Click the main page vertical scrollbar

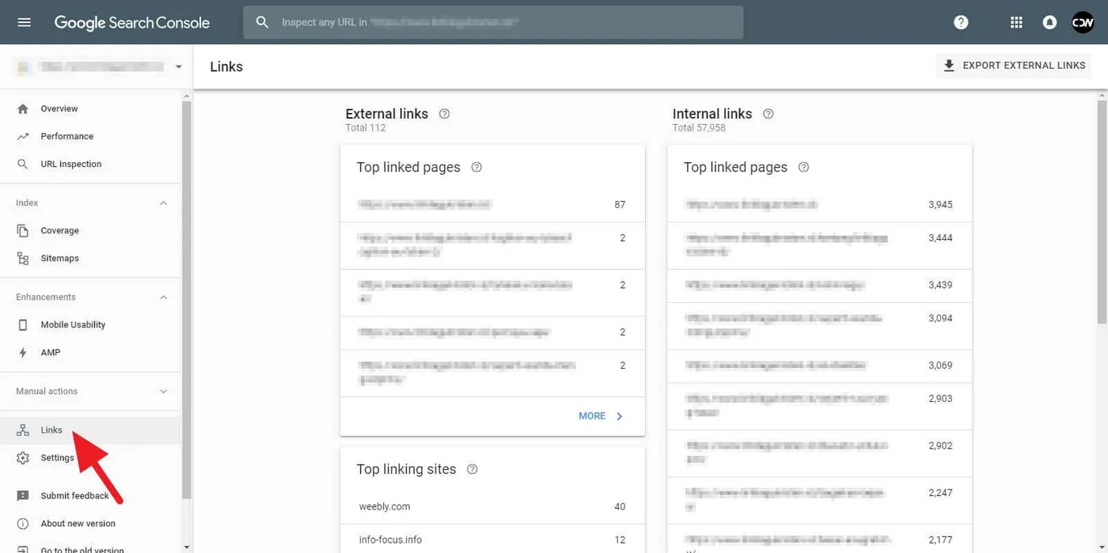pyautogui.click(x=1102, y=214)
